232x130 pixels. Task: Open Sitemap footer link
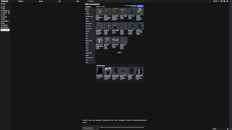(x=84, y=122)
